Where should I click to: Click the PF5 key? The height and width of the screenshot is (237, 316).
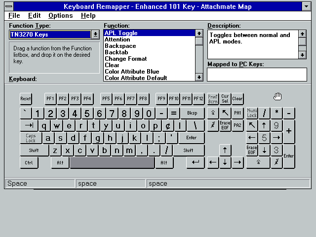click(x=106, y=99)
